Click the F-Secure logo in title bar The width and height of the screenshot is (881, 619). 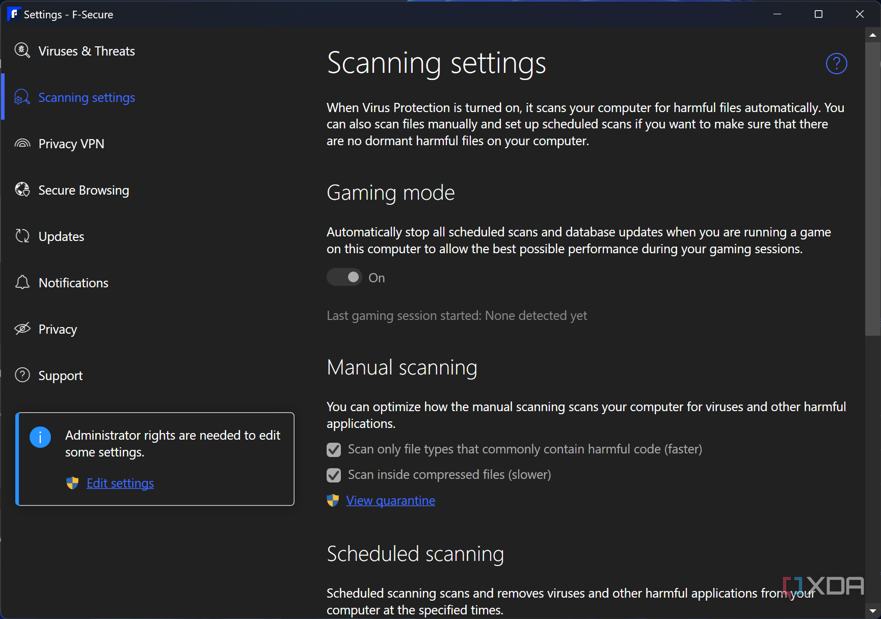[14, 14]
